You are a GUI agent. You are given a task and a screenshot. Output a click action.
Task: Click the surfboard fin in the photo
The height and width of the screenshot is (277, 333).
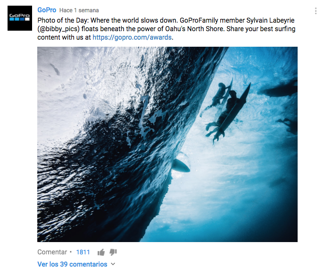point(181,166)
